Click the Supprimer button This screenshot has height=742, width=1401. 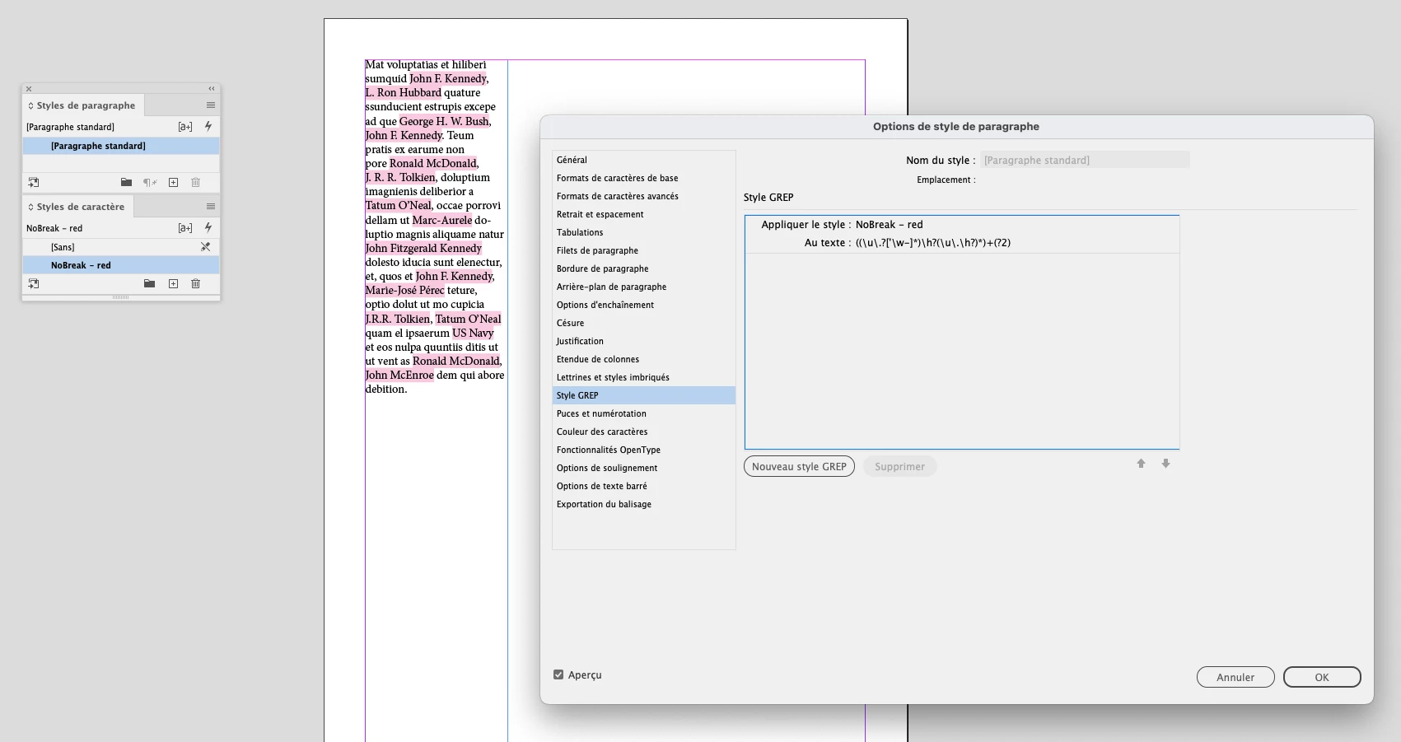pyautogui.click(x=899, y=466)
